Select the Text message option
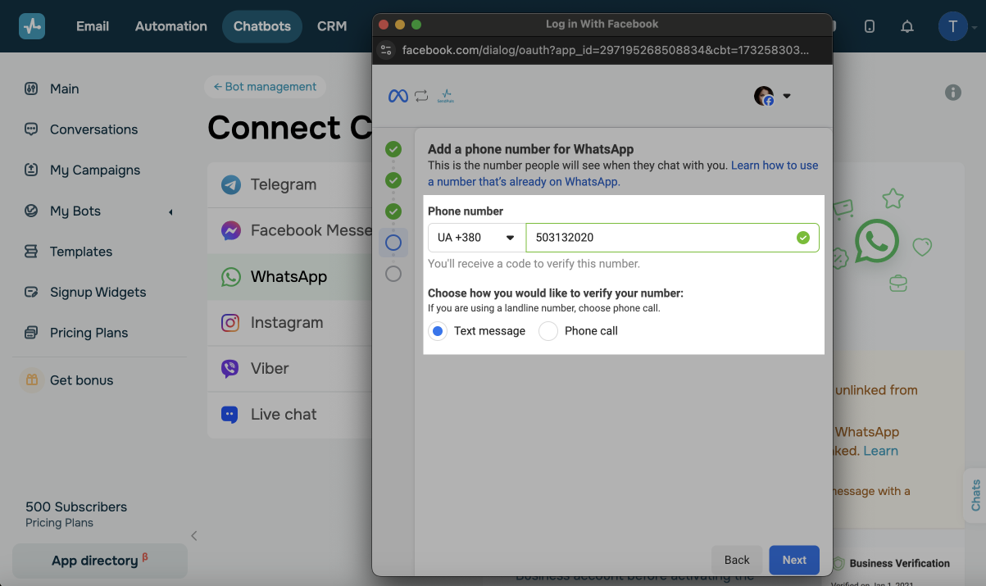Viewport: 986px width, 586px height. point(438,331)
